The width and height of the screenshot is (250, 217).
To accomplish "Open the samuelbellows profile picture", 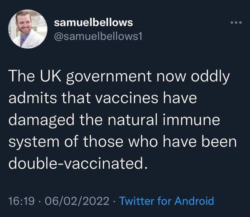I will pyautogui.click(x=28, y=29).
